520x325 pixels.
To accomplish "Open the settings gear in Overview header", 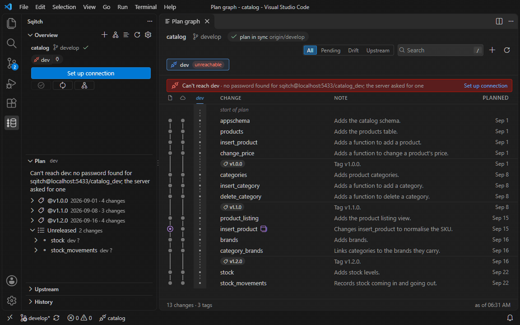I will [x=148, y=35].
